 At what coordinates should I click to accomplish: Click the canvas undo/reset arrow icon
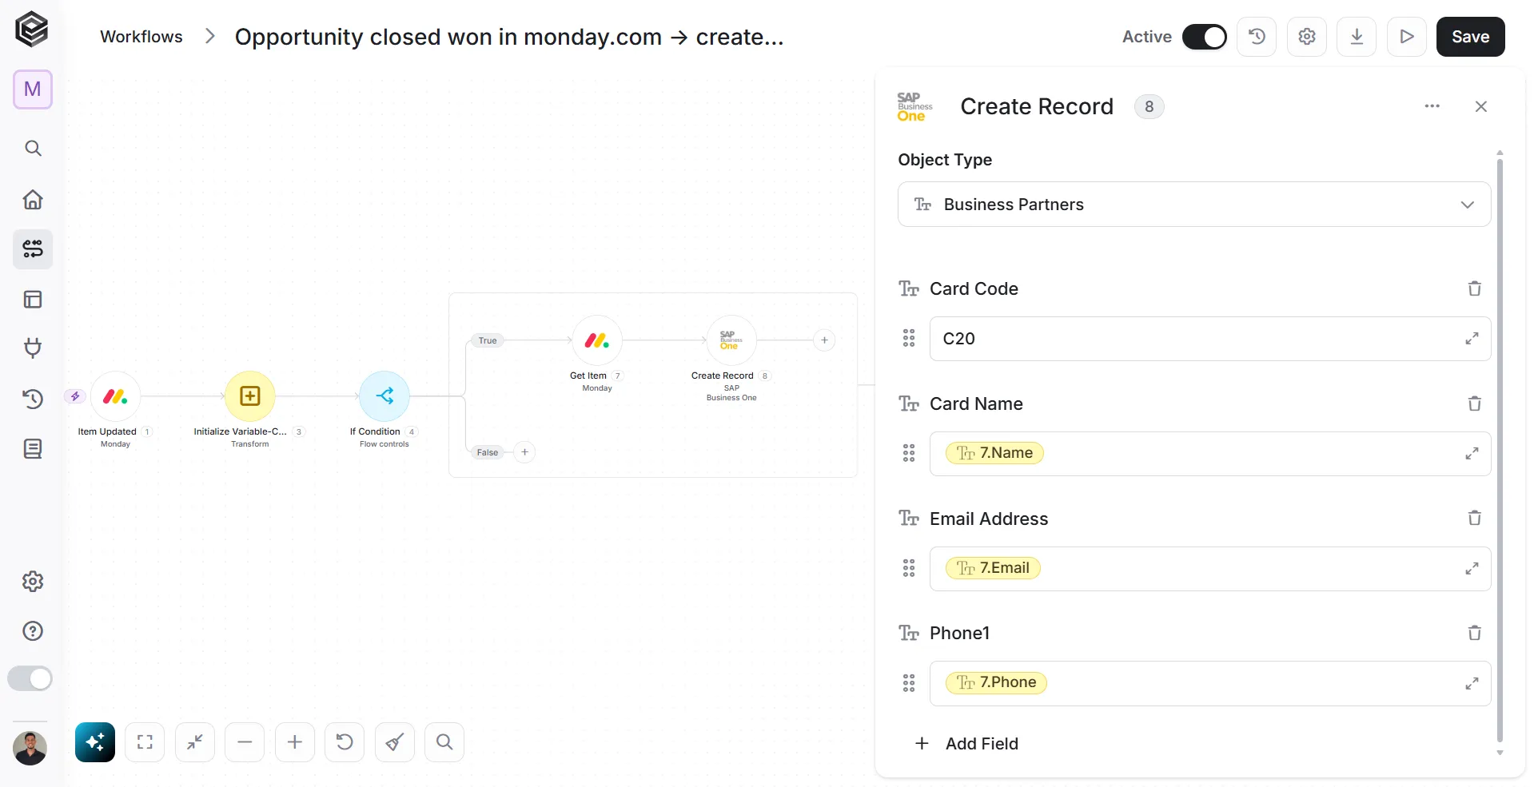[345, 742]
